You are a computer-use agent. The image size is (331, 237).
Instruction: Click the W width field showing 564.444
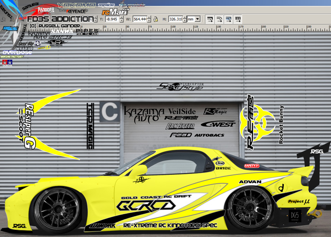140,19
